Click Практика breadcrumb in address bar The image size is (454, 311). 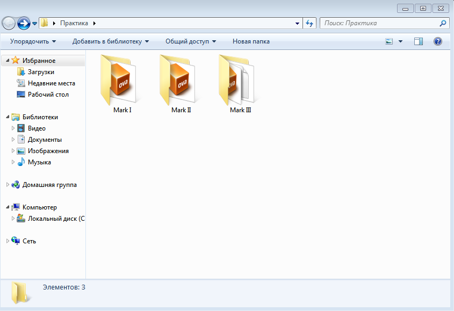coord(74,23)
